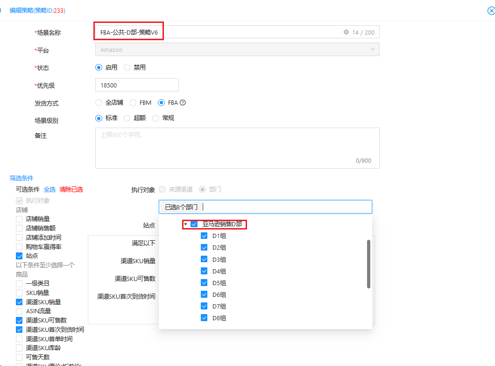495x366 pixels.
Task: Check the 店铺添加时间 condition
Action: [19, 237]
